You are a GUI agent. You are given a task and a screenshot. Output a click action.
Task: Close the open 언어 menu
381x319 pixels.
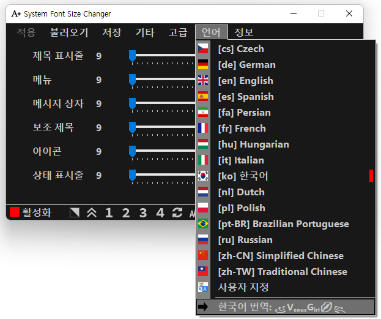coord(212,32)
